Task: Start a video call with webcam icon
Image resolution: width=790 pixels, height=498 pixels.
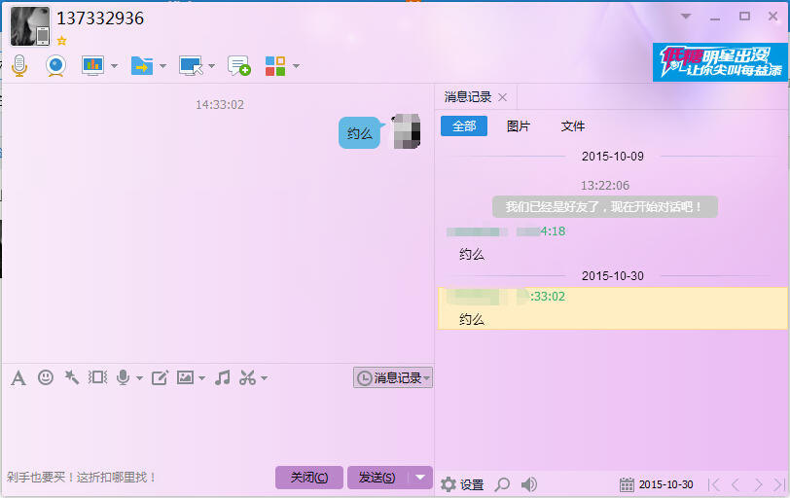Action: tap(55, 65)
